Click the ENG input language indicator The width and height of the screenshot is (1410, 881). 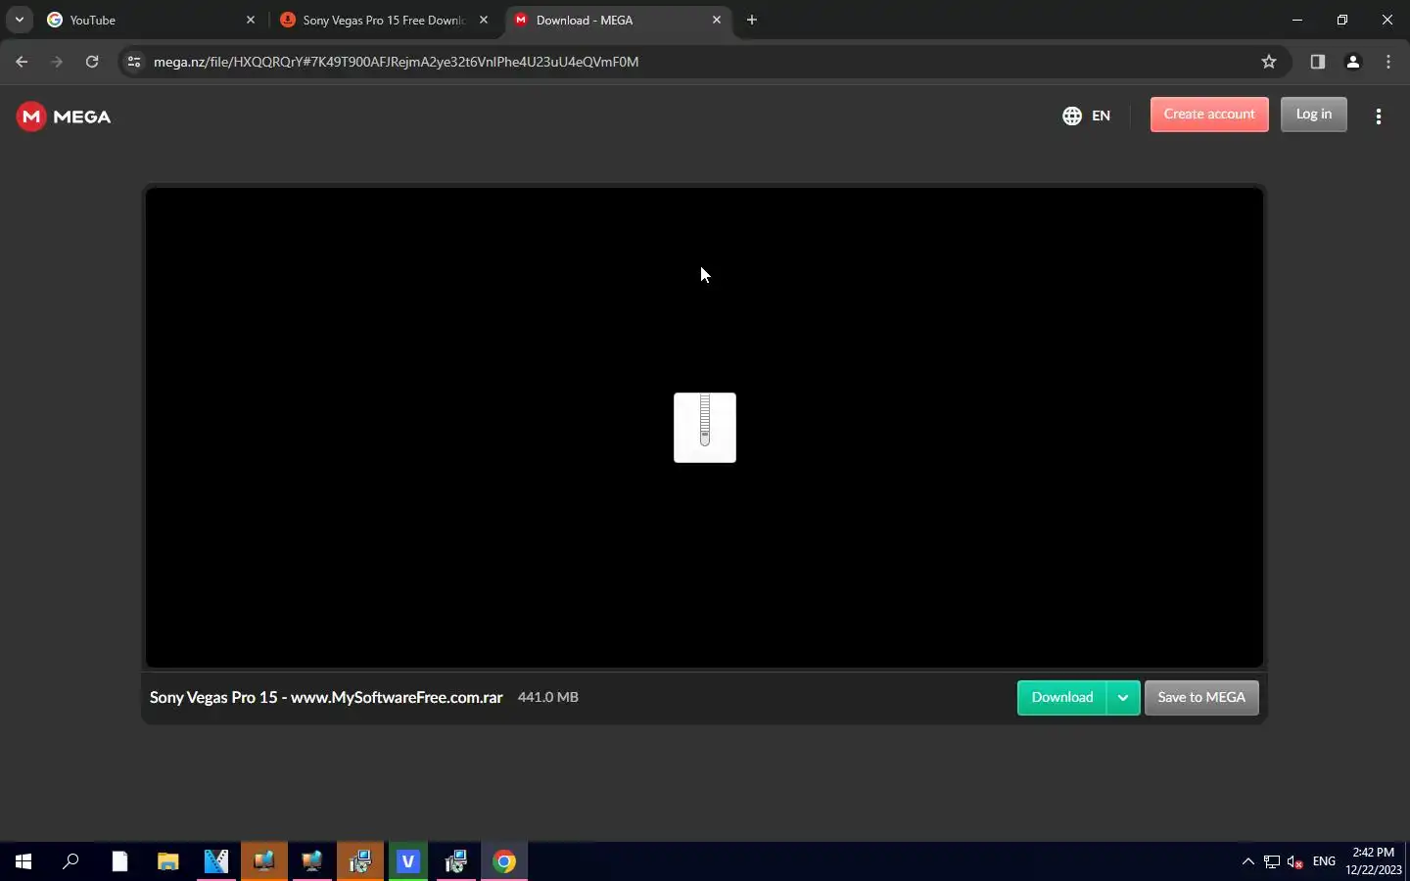coord(1324,861)
